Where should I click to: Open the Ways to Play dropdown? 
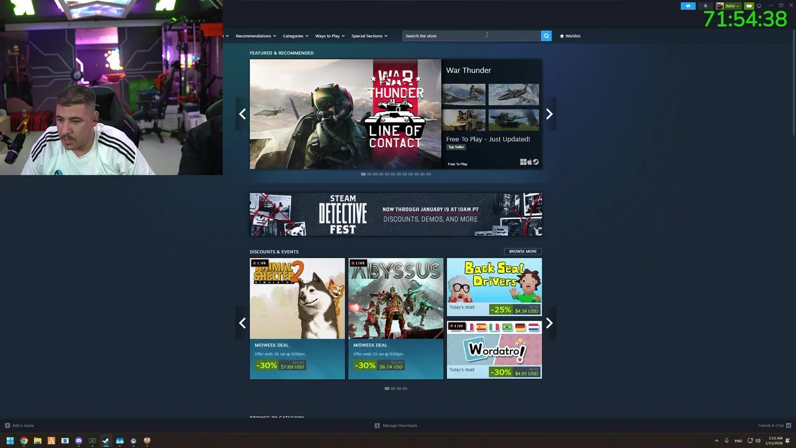330,35
